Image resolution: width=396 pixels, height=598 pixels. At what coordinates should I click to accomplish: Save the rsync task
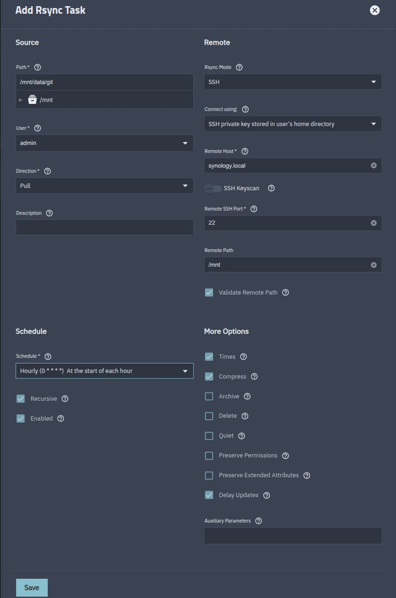click(32, 588)
